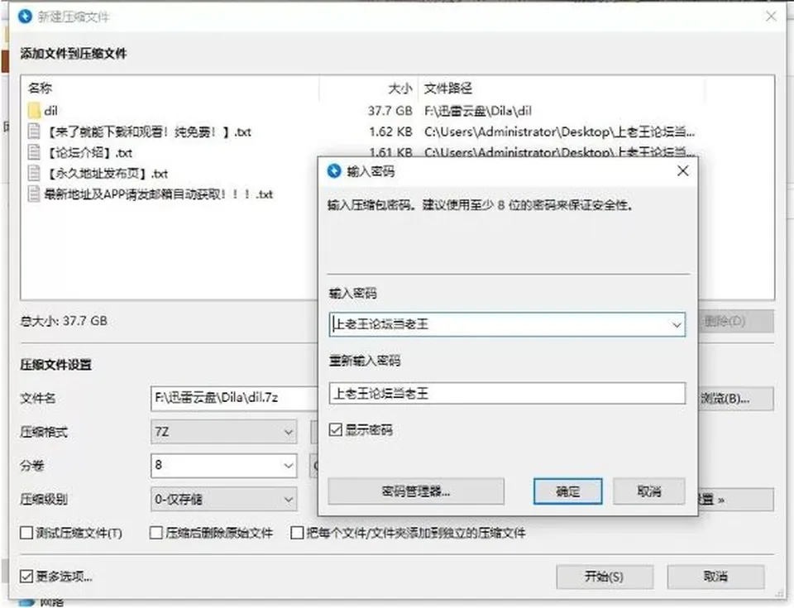Select the dil folder row name
The image size is (794, 608).
[50, 111]
